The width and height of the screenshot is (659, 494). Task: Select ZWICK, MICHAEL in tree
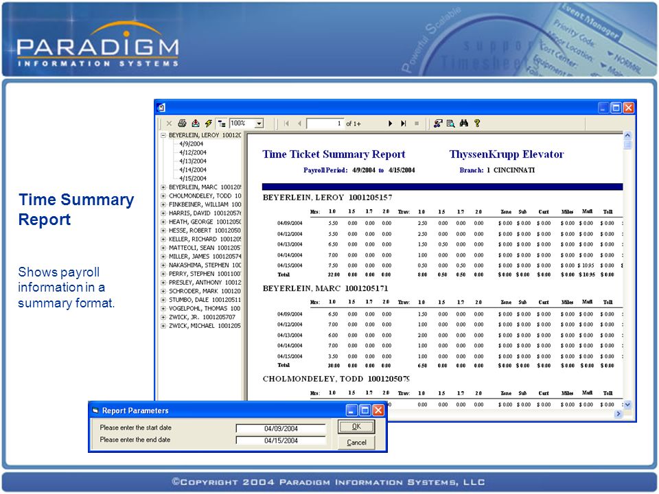click(205, 326)
